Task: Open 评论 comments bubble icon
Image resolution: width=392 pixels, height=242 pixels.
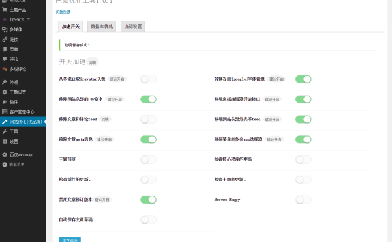Action: click(5, 59)
